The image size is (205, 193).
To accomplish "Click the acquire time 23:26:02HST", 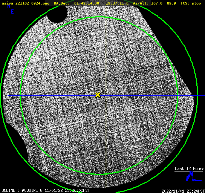I will tap(77, 190).
